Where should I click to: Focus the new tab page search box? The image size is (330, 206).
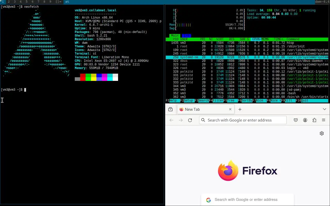pyautogui.click(x=247, y=200)
